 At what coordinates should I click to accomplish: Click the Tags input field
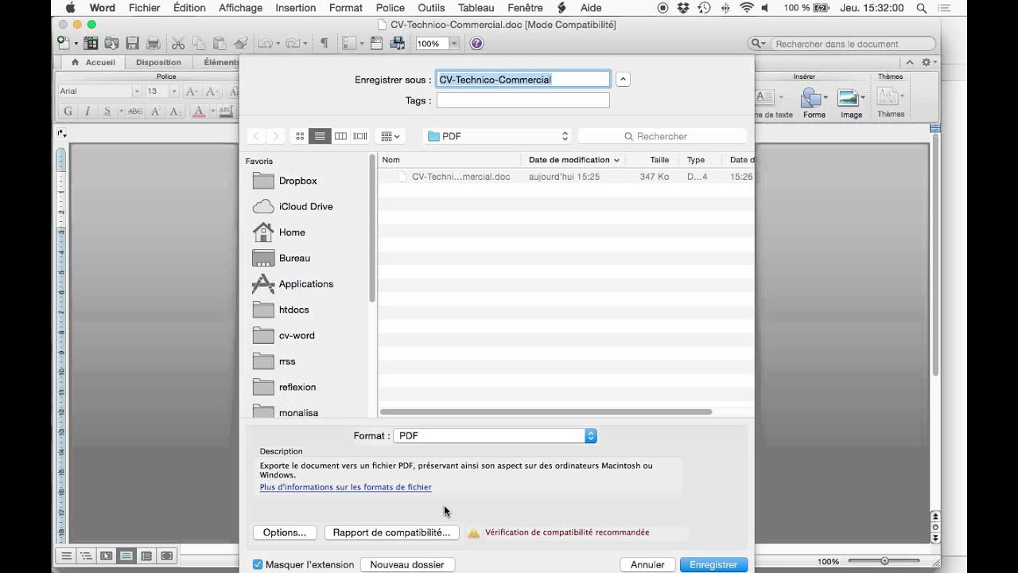tap(523, 100)
